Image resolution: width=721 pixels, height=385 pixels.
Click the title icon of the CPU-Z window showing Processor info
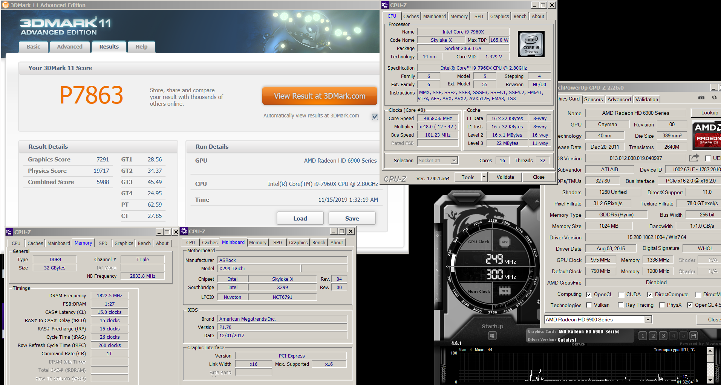[385, 5]
